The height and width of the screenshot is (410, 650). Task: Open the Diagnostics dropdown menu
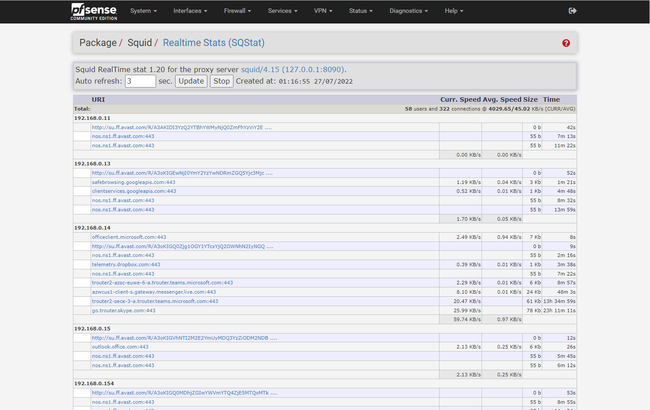point(409,11)
